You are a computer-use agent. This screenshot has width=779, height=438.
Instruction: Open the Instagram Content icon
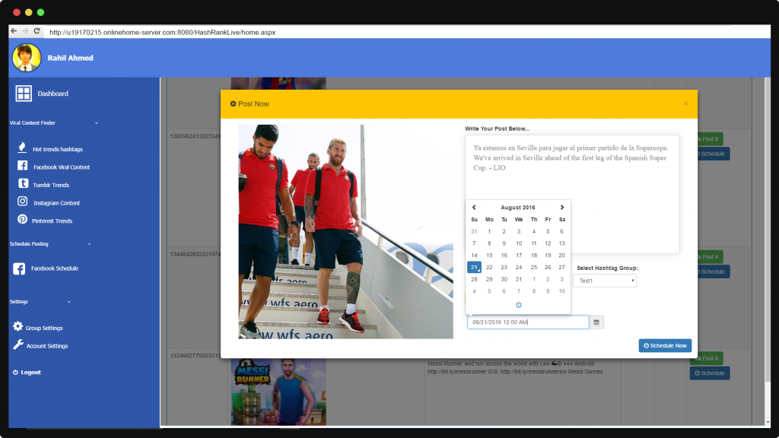(23, 202)
